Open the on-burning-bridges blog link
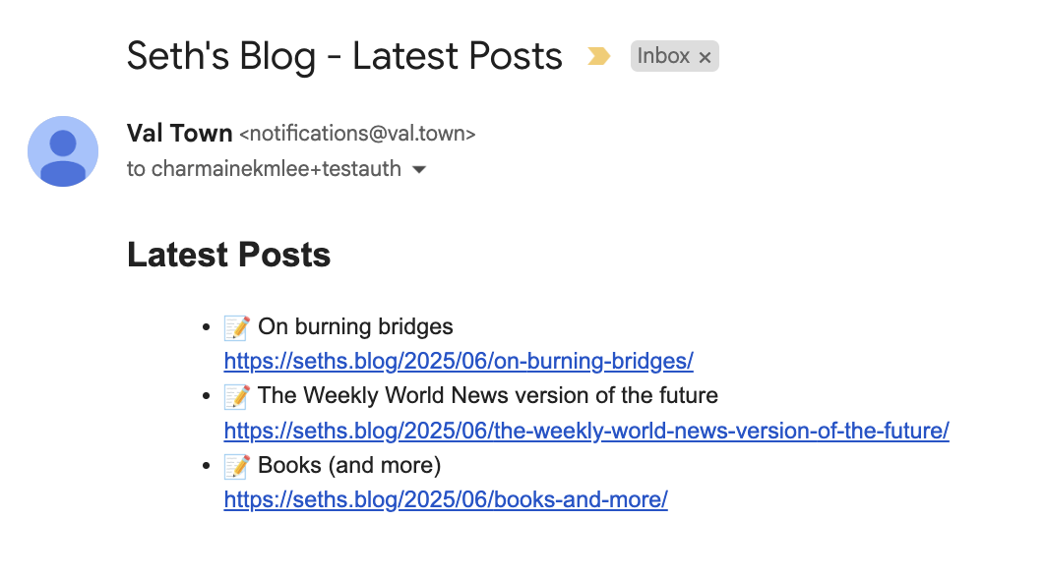Screen dimensions: 1045x578 (459, 362)
